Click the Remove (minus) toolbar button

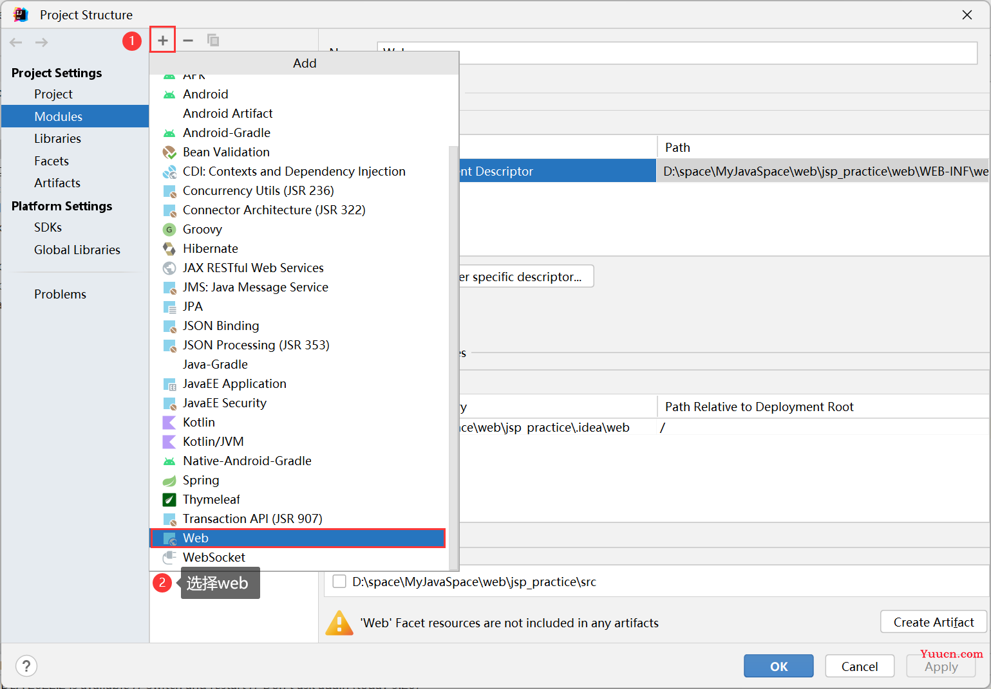(x=188, y=41)
